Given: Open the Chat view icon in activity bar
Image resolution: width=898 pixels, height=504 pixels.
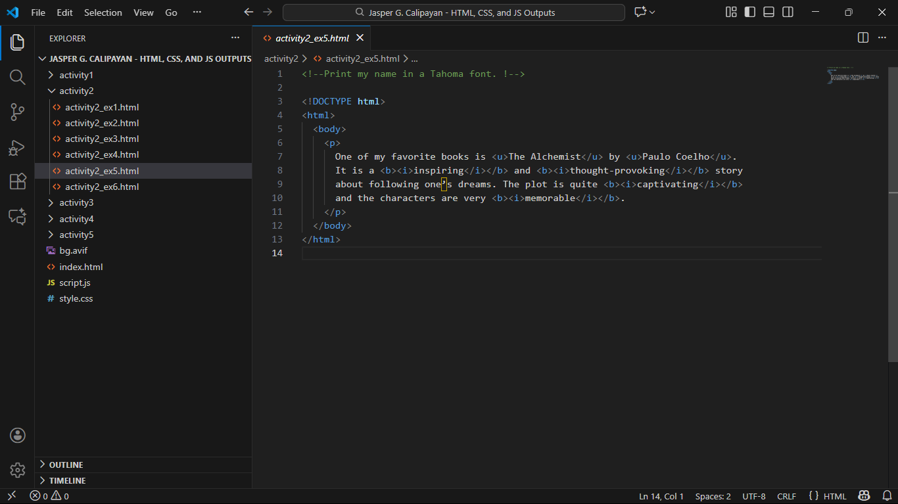Looking at the screenshot, I should pos(18,216).
